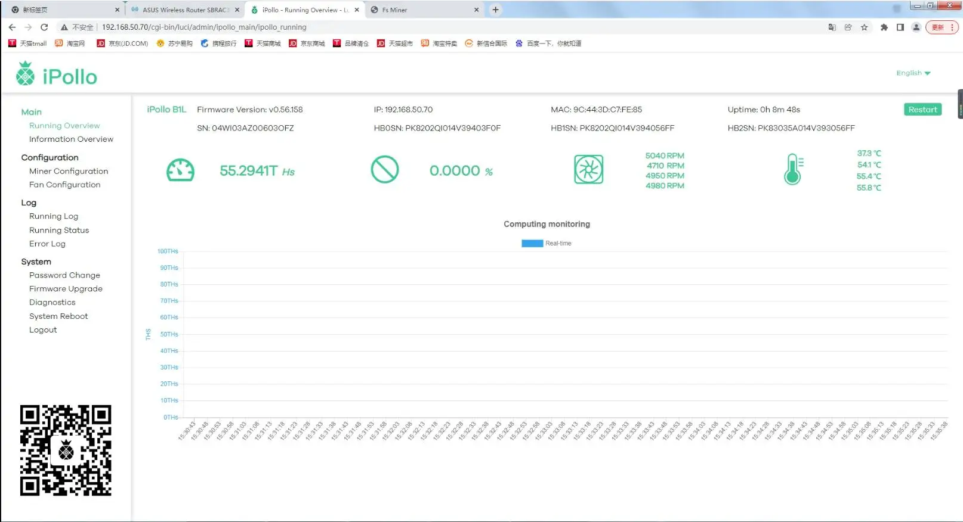Click the fan speed icon
Viewport: 963px width, 522px height.
click(x=589, y=169)
